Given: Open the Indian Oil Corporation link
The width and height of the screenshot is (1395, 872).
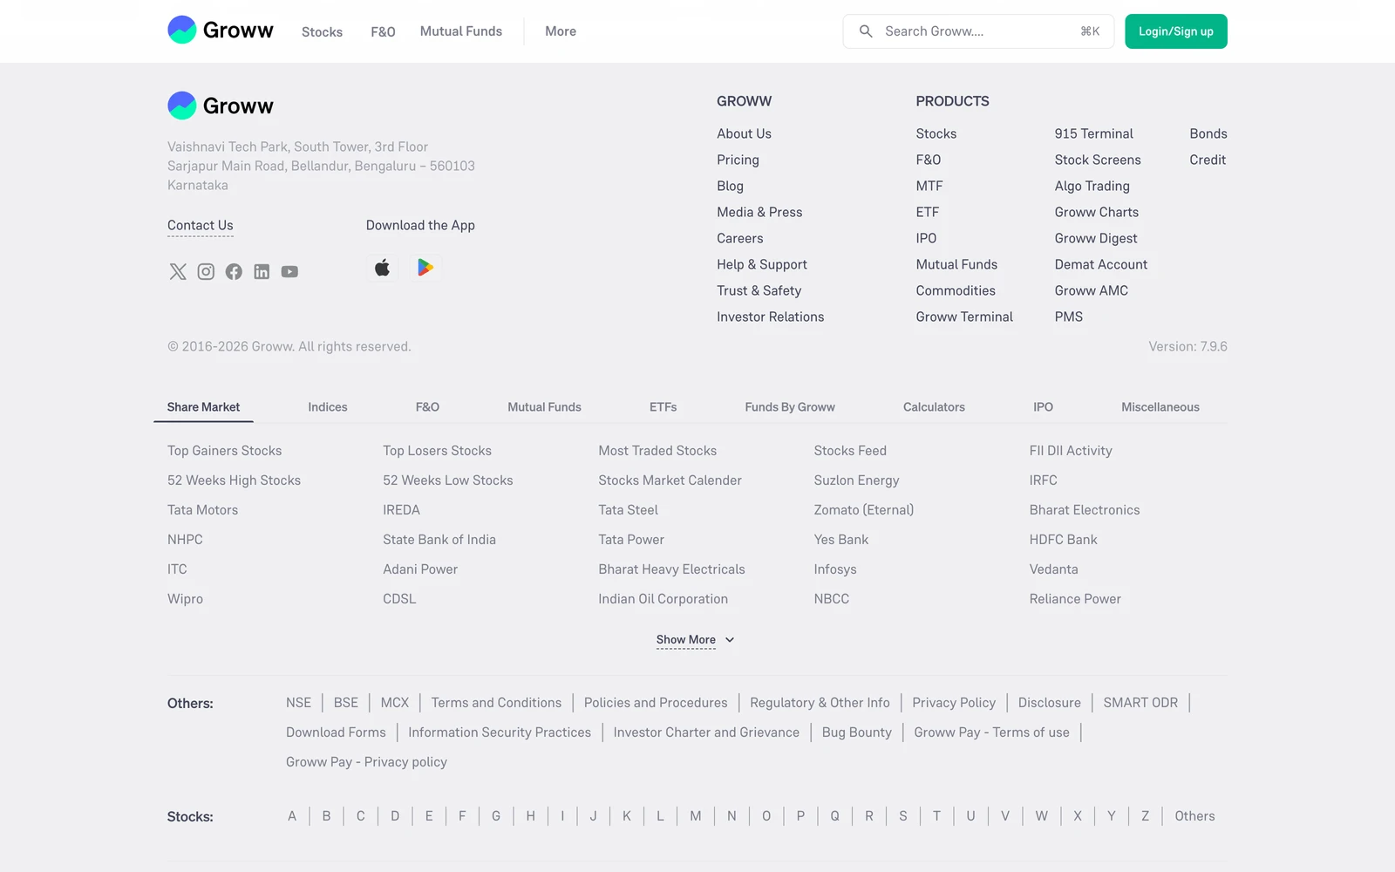Looking at the screenshot, I should tap(663, 599).
